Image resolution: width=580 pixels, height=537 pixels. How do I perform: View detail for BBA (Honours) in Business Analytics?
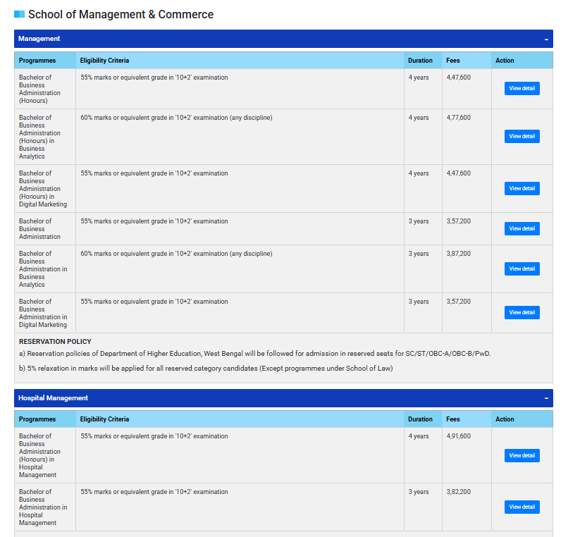(x=522, y=136)
